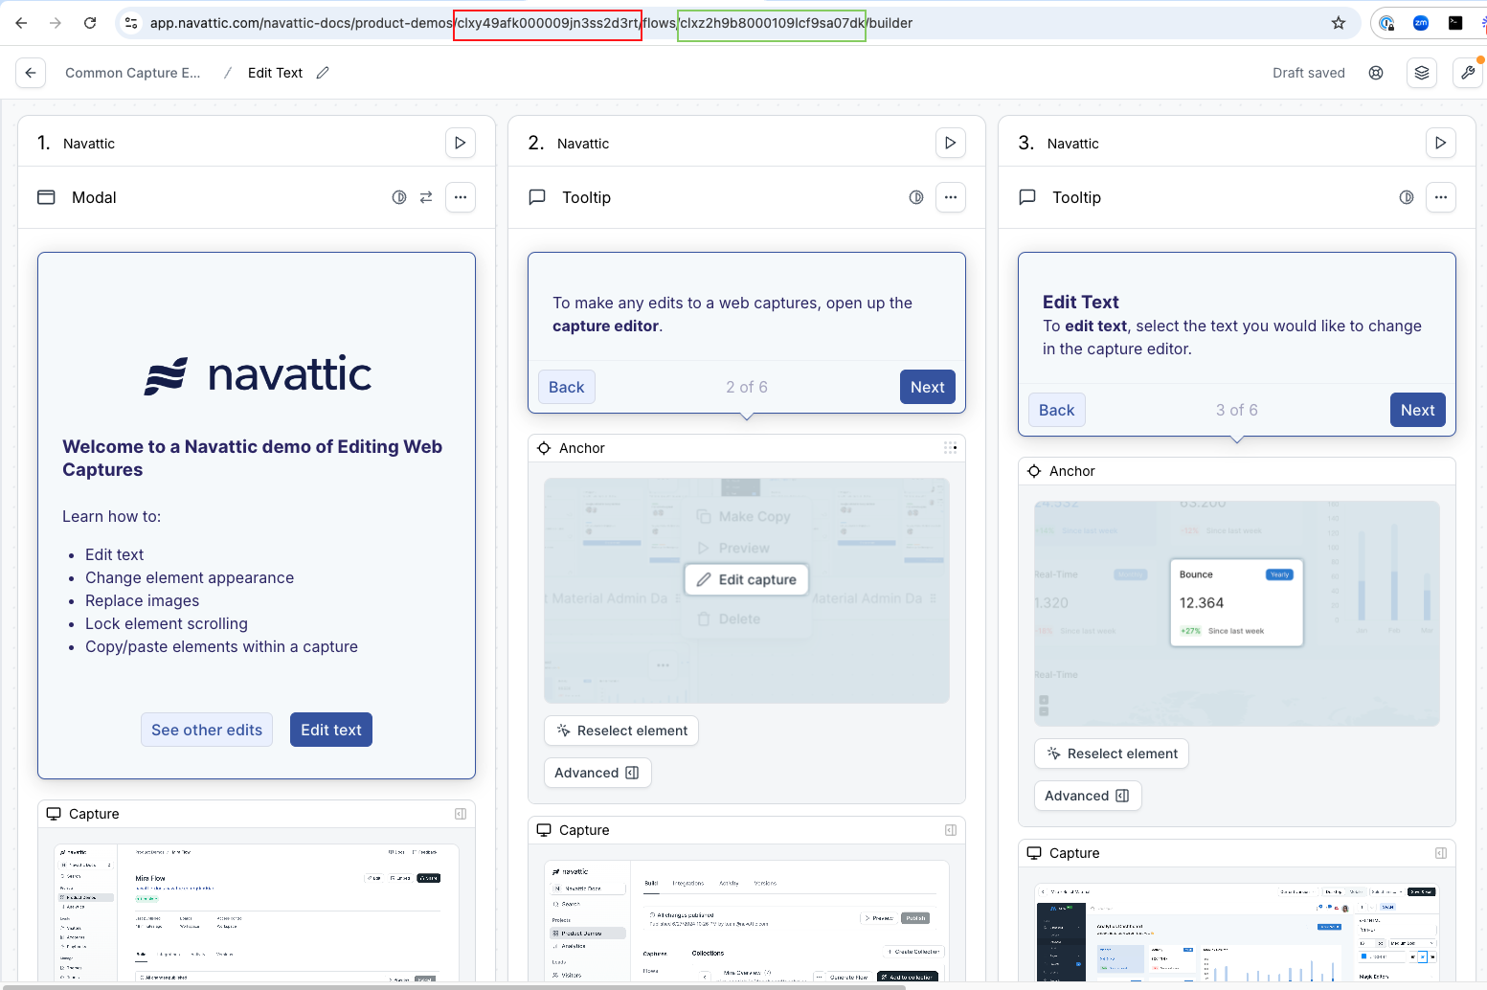Viewport: 1487px width, 990px height.
Task: Open the layers stack icon in the header
Action: [x=1422, y=73]
